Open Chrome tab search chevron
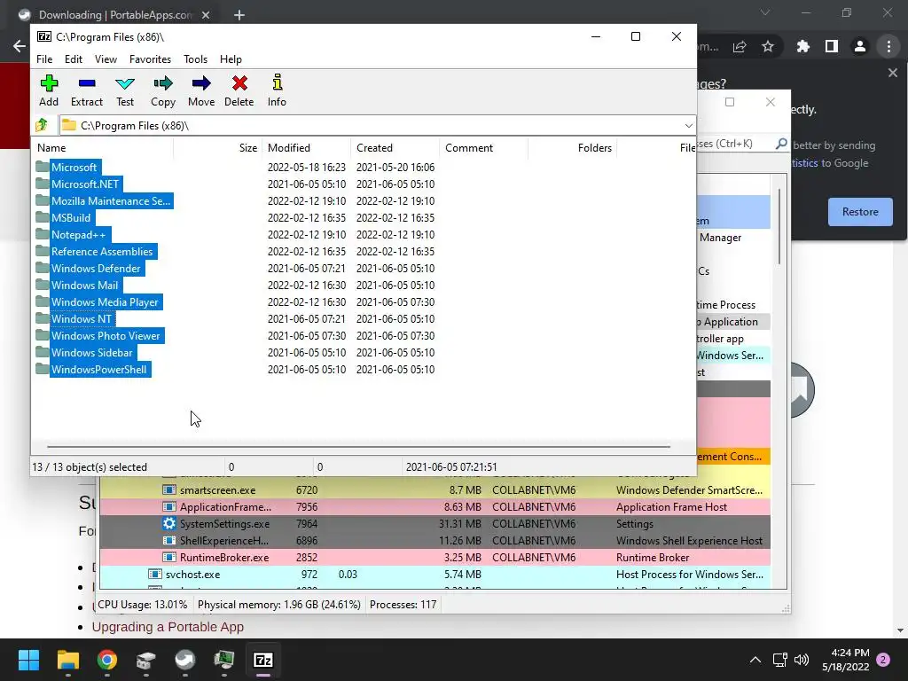908x681 pixels. point(765,12)
